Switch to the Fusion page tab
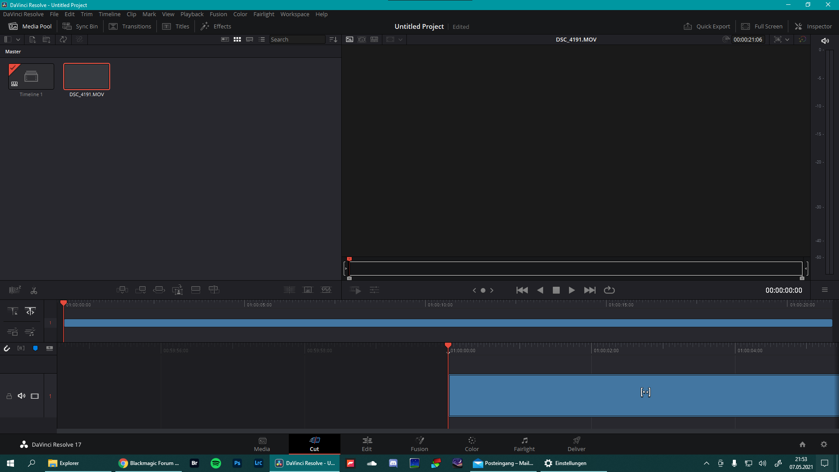This screenshot has height=472, width=839. [419, 444]
